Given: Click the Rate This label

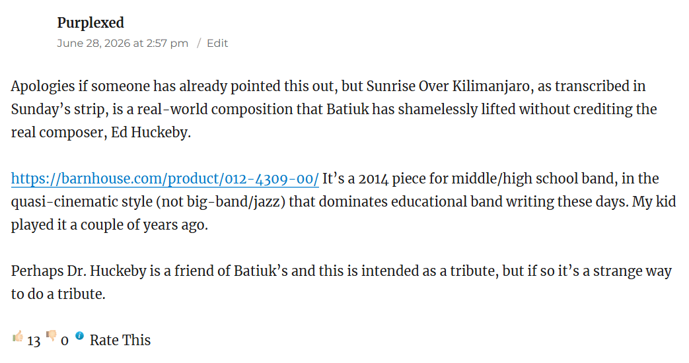Looking at the screenshot, I should (120, 340).
